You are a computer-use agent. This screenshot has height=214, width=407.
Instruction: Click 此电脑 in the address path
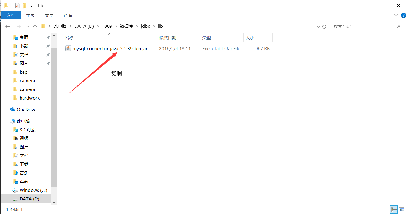click(x=60, y=26)
